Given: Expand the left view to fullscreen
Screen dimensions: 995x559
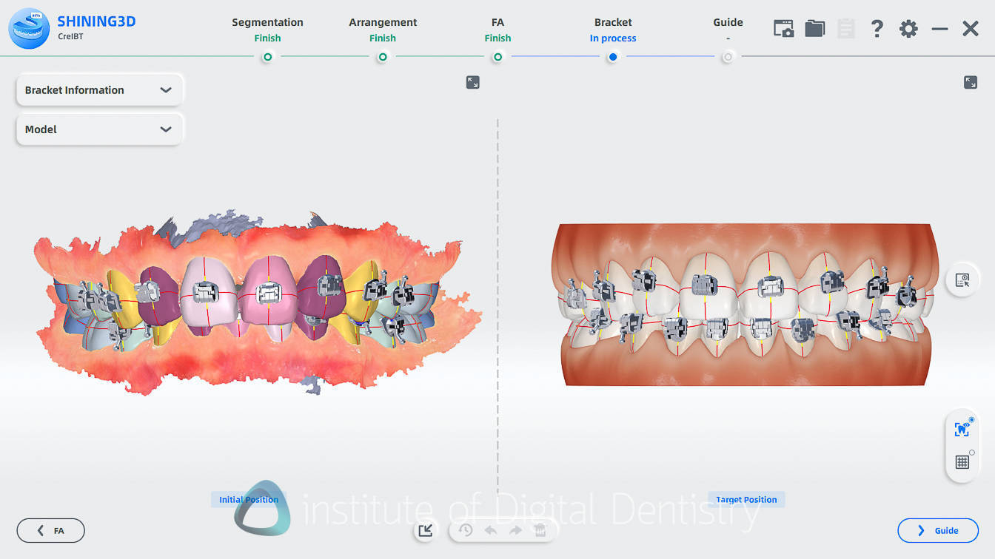Looking at the screenshot, I should point(472,82).
